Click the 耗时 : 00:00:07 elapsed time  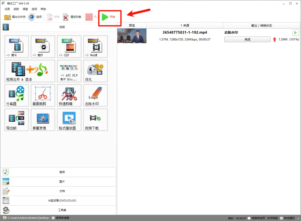point(237,218)
